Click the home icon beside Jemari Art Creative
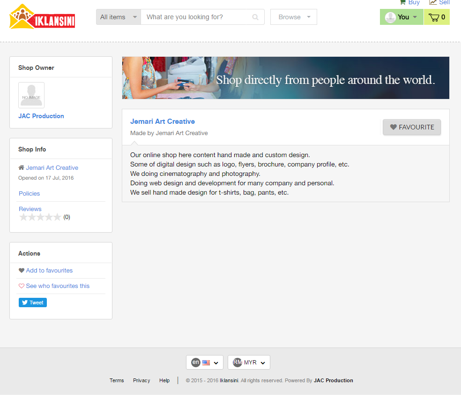Image resolution: width=461 pixels, height=416 pixels. [21, 167]
